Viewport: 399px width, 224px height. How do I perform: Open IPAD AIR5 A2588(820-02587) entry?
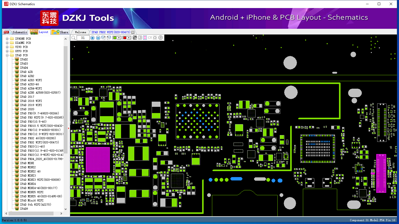click(x=40, y=93)
